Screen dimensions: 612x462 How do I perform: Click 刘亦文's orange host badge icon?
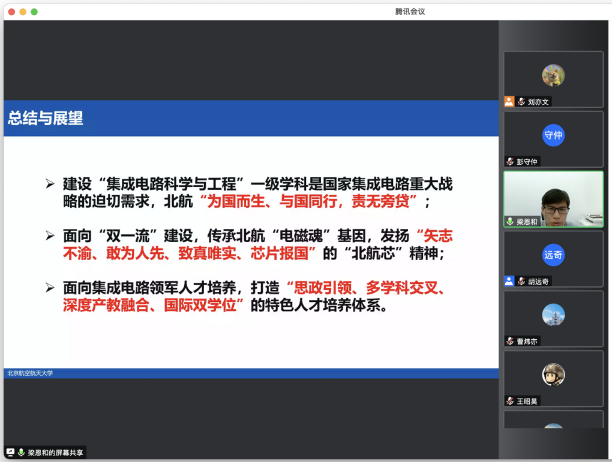coord(509,101)
